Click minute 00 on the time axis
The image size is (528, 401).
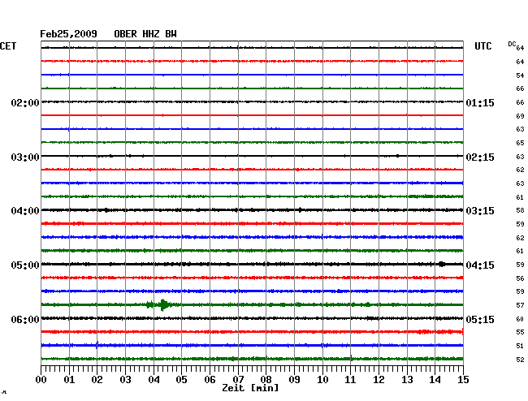[41, 379]
